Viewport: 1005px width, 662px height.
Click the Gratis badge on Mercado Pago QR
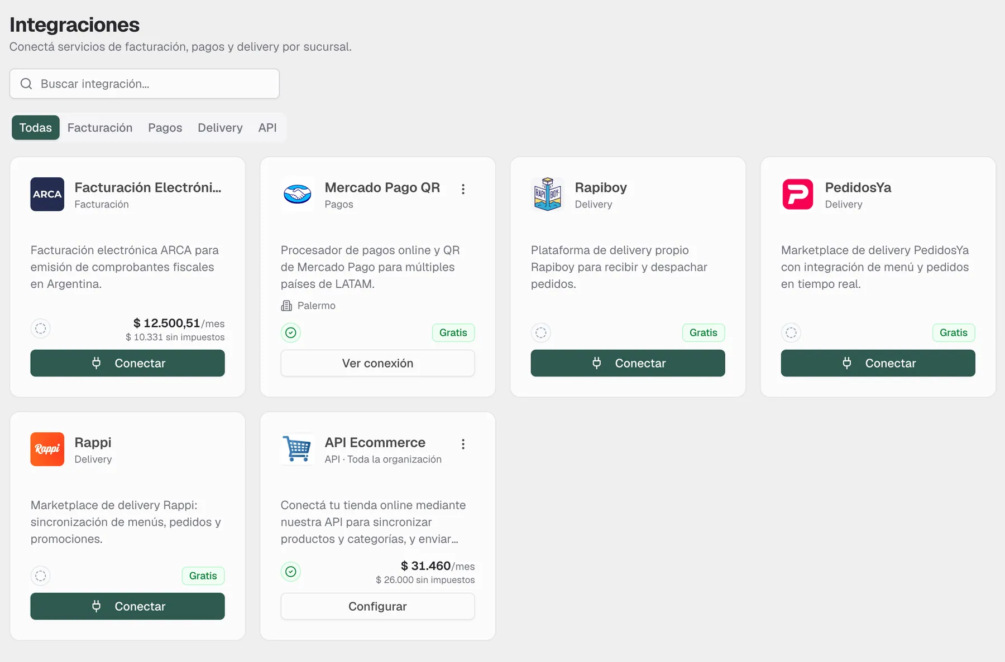(x=453, y=332)
